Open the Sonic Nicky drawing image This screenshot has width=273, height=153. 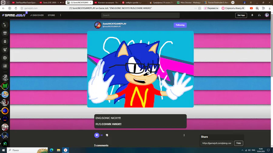click(x=140, y=69)
